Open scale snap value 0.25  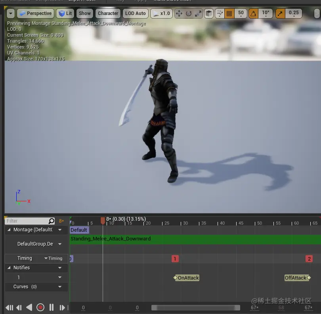coord(294,13)
